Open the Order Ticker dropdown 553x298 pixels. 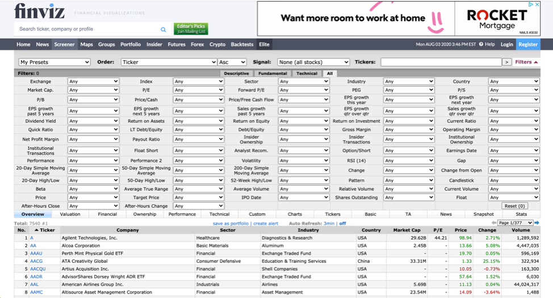[169, 62]
